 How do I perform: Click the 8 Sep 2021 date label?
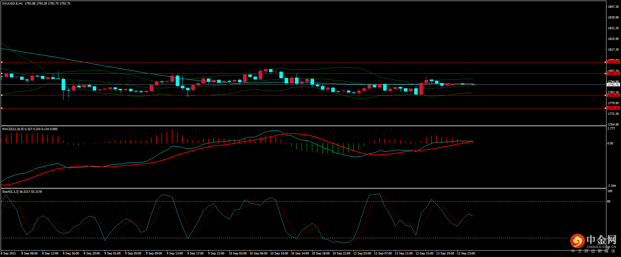tap(8, 253)
